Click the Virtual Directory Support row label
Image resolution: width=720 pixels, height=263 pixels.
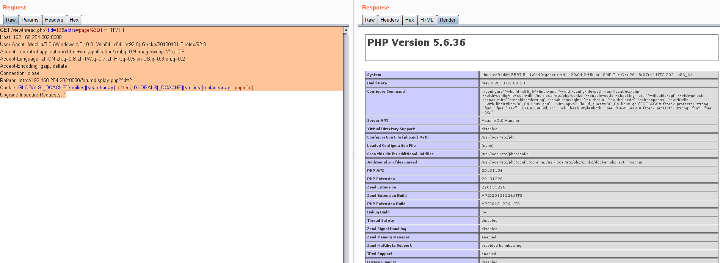pyautogui.click(x=391, y=129)
